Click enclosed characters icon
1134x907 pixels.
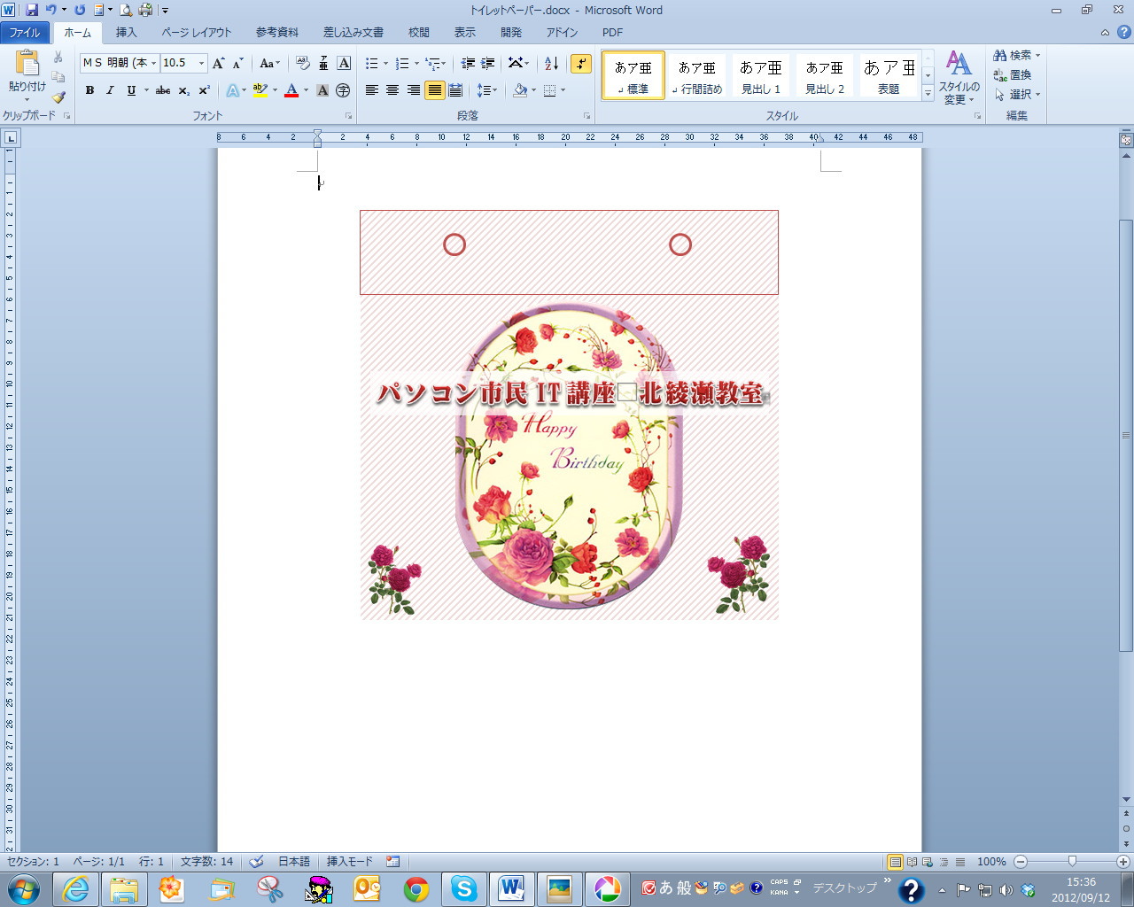click(343, 90)
